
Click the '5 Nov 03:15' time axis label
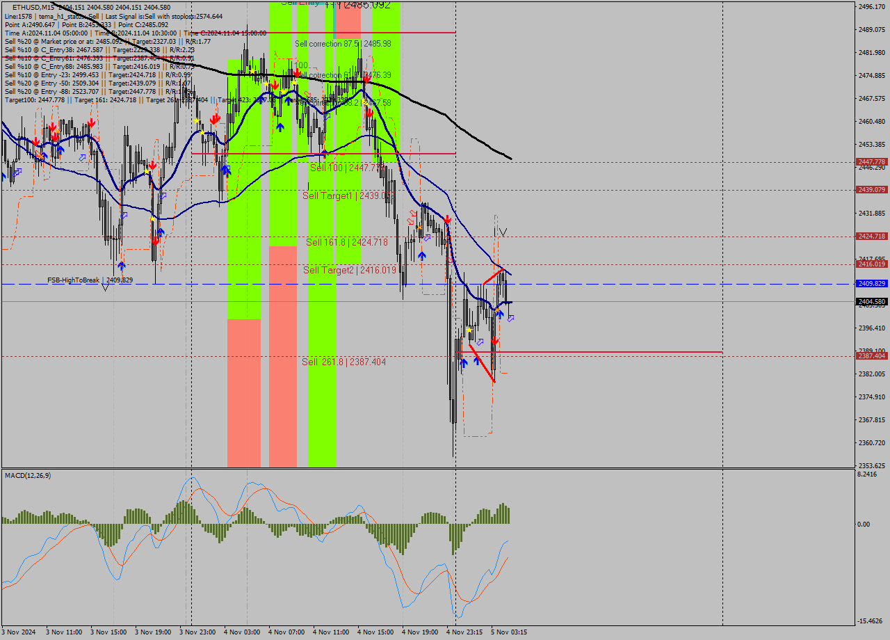(509, 632)
